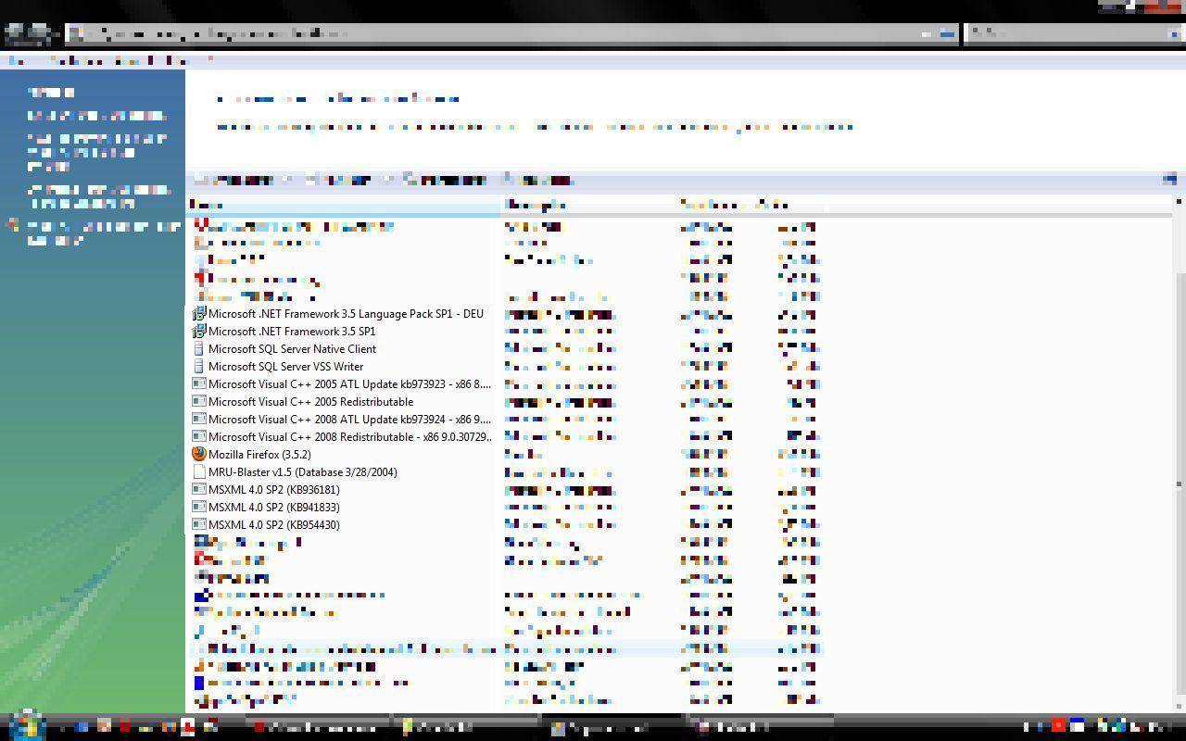Select the MSXML 4.0 SP2 (KB954430) entry
1186x741 pixels.
point(273,525)
